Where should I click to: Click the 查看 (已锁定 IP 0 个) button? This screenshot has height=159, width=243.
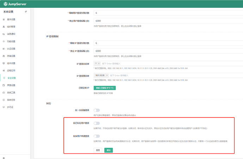pyautogui.click(x=105, y=88)
